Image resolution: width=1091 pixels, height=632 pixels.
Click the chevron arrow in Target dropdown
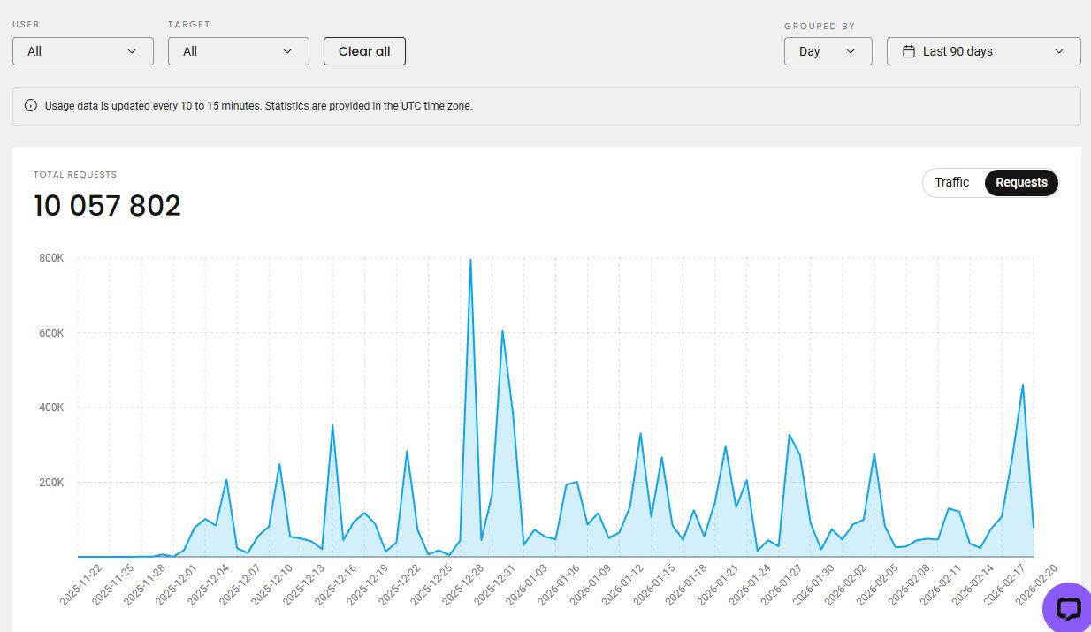pos(287,51)
